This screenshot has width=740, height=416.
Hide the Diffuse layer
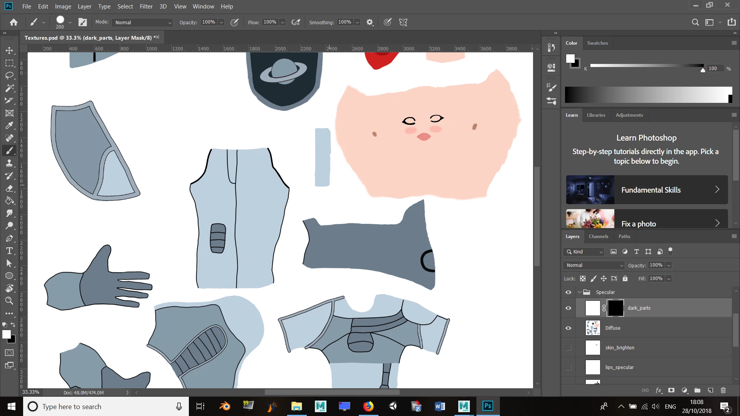coord(568,328)
